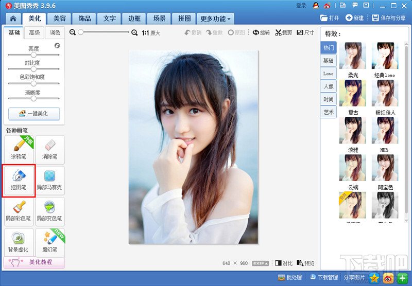
Task: Select the 局部马赛克 mosaic tool
Action: click(50, 181)
